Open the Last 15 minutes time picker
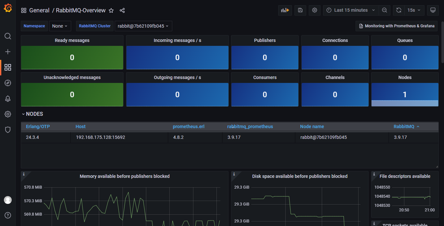This screenshot has height=226, width=444. tap(351, 10)
